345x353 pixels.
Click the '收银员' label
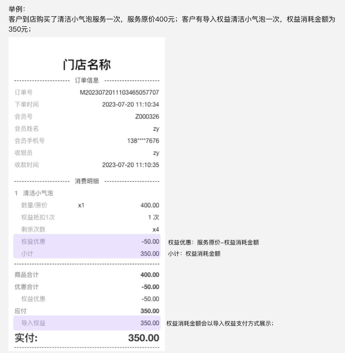pyautogui.click(x=24, y=153)
